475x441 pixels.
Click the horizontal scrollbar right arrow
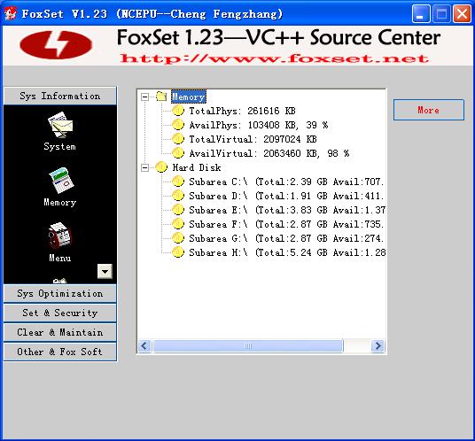click(378, 345)
